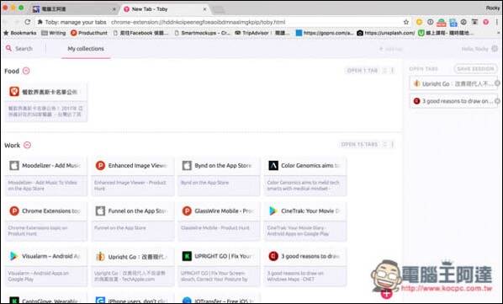503x304 pixels.
Task: Collapse the Work collection
Action: point(28,145)
